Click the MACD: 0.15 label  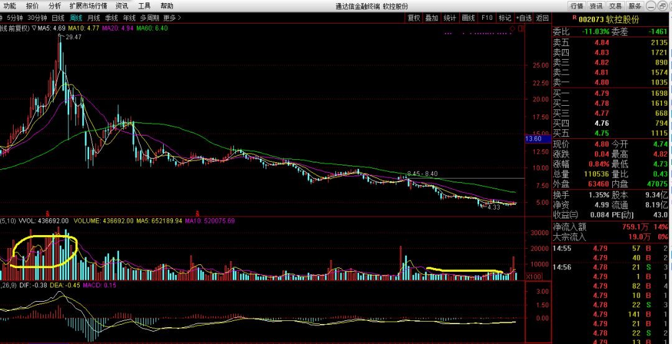coord(99,285)
